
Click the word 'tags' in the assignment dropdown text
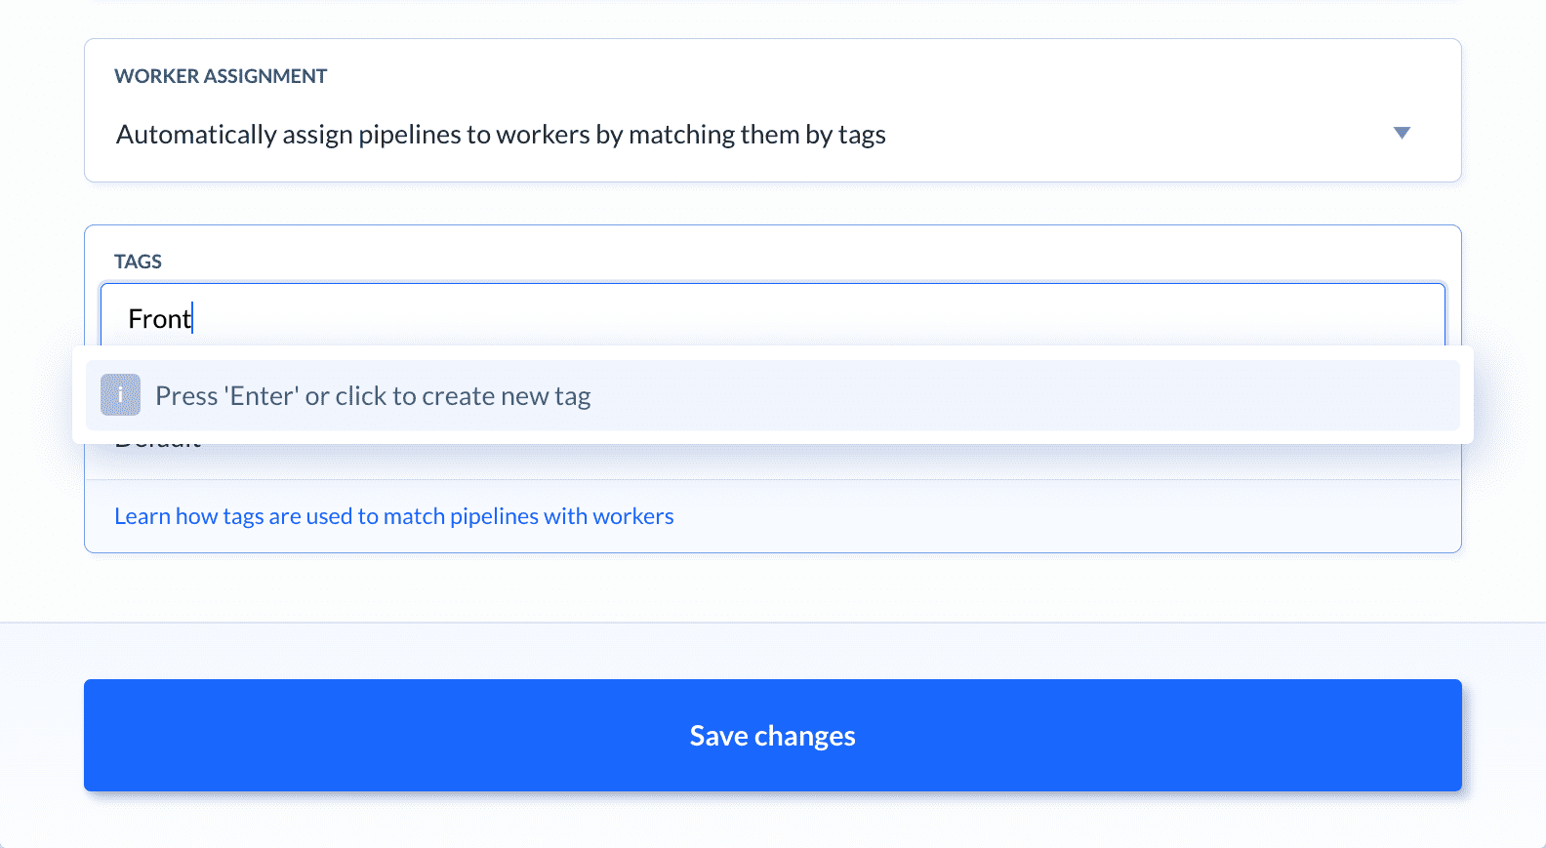point(862,135)
